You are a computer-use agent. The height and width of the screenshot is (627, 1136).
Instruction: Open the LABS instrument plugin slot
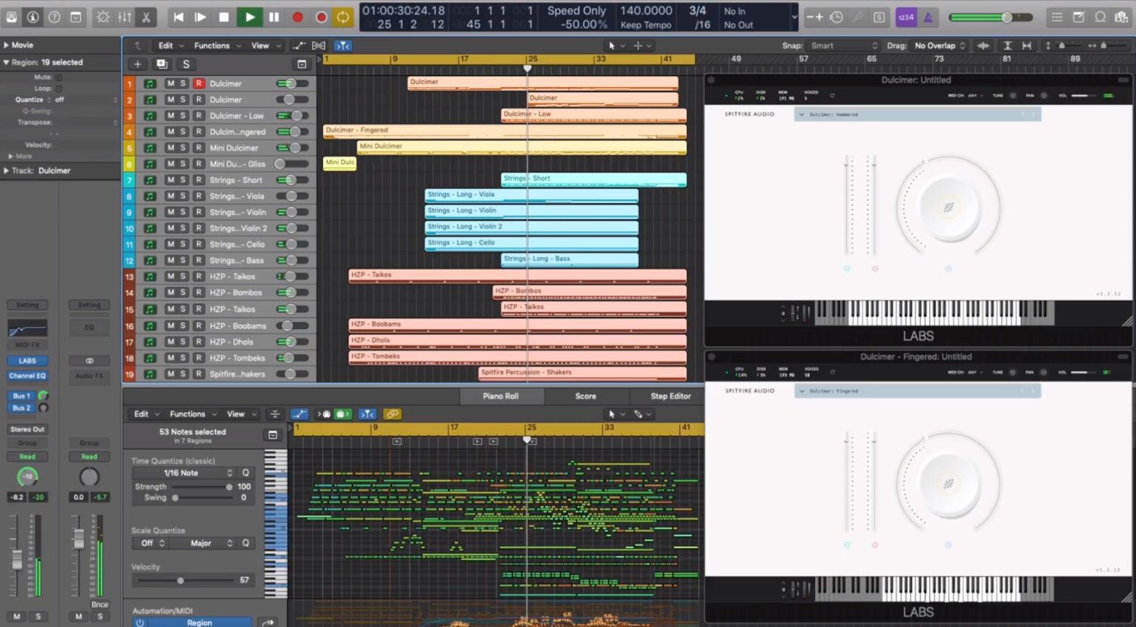click(27, 361)
